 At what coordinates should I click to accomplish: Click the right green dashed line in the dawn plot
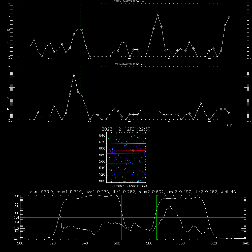tap(139, 30)
